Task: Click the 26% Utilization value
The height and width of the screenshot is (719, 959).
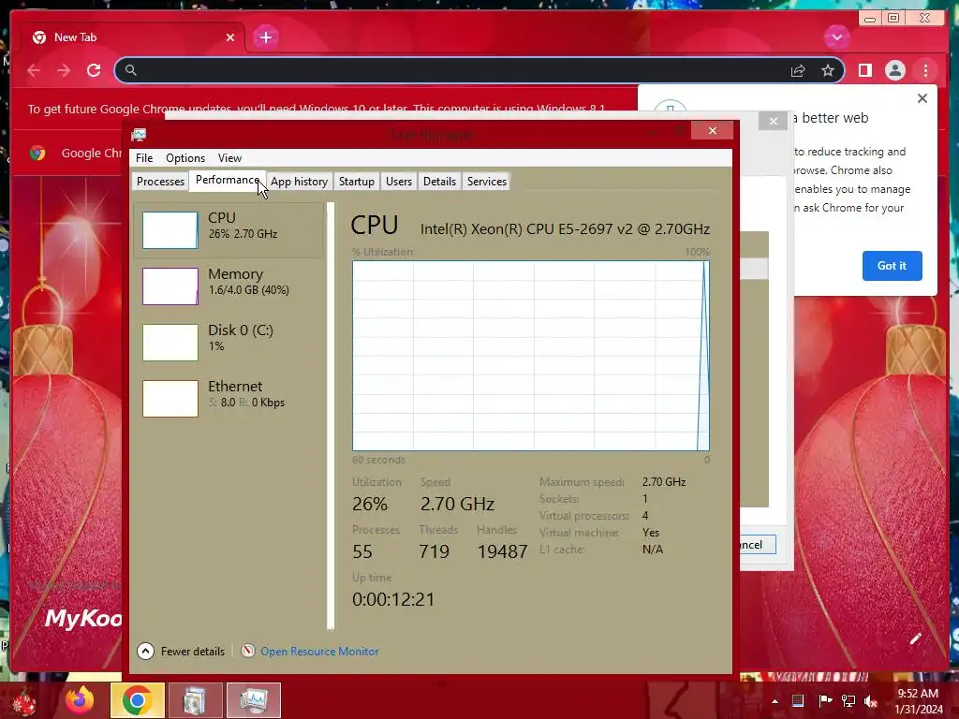Action: point(369,504)
